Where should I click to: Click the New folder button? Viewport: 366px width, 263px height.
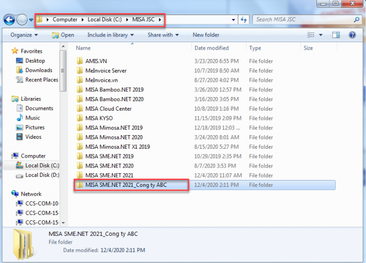(x=206, y=35)
